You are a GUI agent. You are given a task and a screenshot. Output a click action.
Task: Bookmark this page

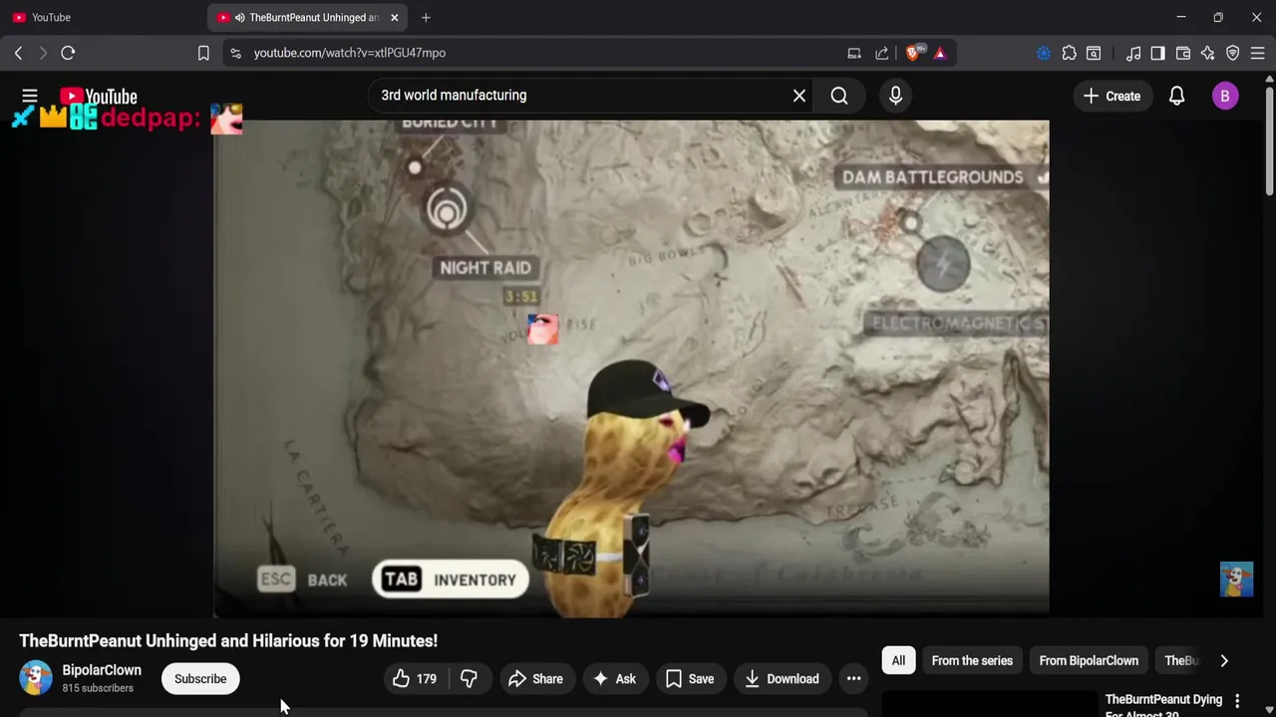point(203,53)
